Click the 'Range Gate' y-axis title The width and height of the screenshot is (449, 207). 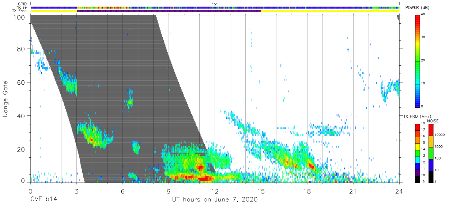(5, 99)
